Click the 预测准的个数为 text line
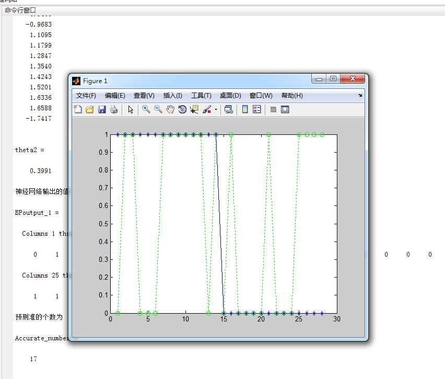445x379 pixels. pyautogui.click(x=39, y=317)
